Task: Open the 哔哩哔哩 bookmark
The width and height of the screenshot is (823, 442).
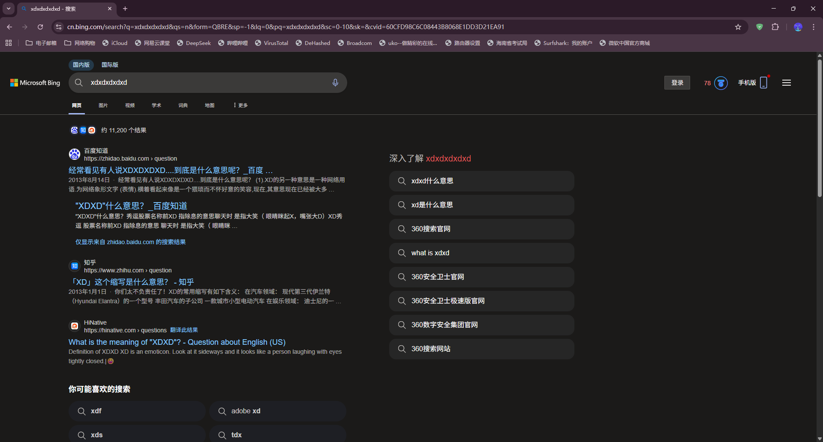Action: [x=233, y=43]
